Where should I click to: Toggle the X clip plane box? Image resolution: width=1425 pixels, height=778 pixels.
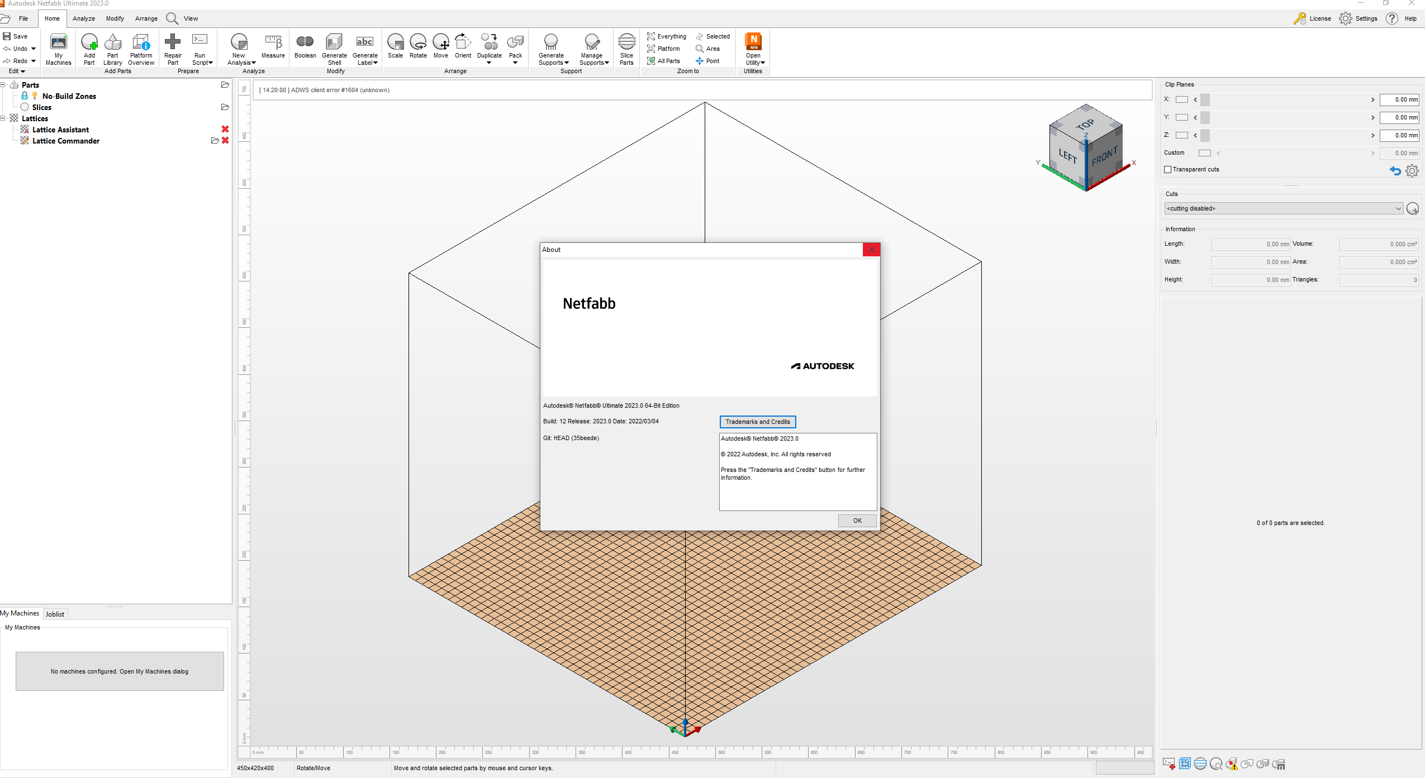tap(1181, 99)
